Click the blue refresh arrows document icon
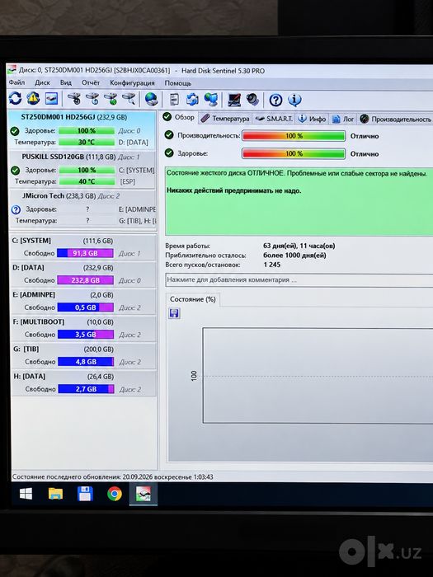The image size is (433, 577). pos(192,100)
